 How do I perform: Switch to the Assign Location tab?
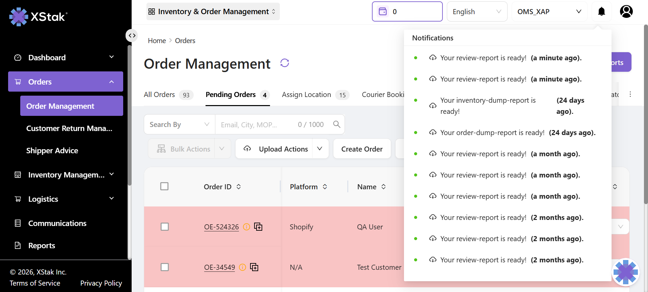point(306,95)
